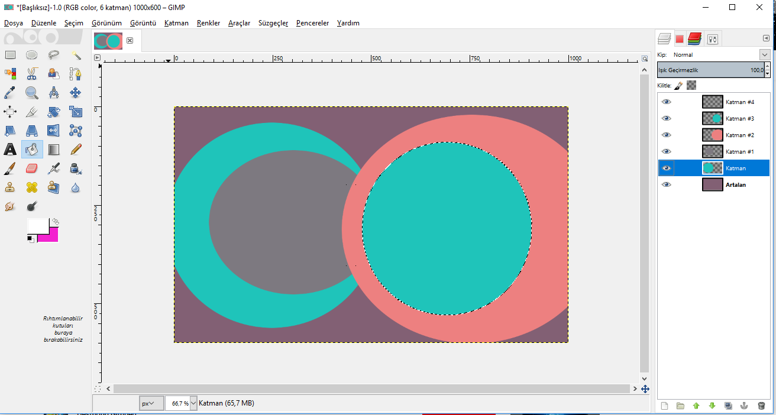Choose the Gradient blend tool

click(54, 150)
